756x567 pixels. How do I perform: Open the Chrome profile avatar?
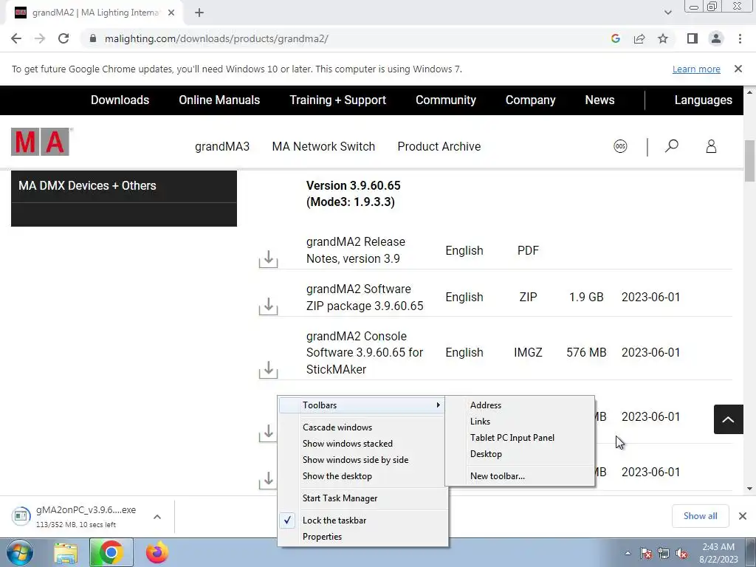[x=716, y=38]
